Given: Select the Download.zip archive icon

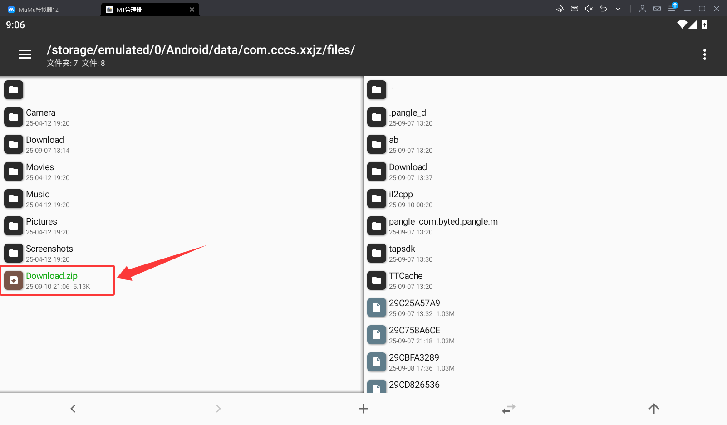Looking at the screenshot, I should pos(14,280).
